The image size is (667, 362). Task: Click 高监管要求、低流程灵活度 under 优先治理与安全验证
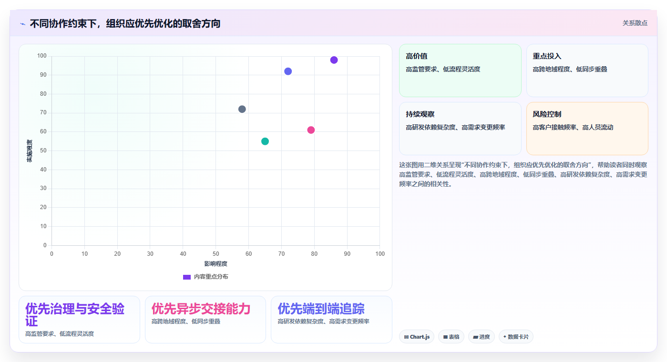[x=60, y=334]
